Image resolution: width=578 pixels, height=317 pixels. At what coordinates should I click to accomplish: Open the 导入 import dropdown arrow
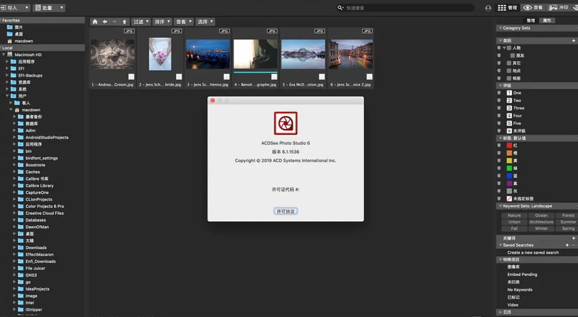point(26,8)
